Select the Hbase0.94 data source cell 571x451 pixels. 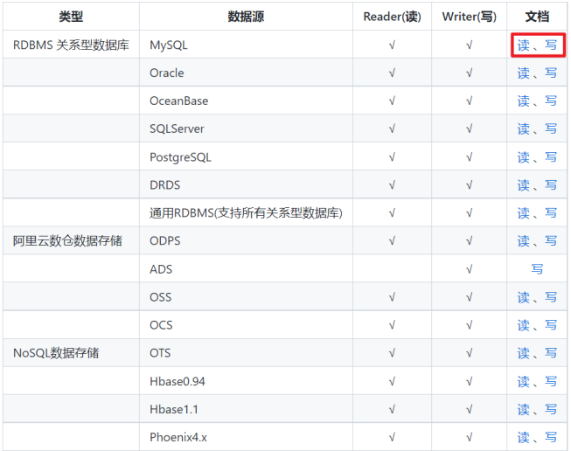pos(246,381)
